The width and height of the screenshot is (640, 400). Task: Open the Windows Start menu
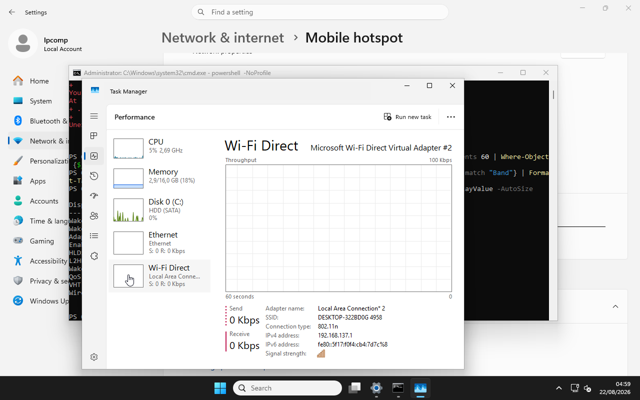(220, 388)
